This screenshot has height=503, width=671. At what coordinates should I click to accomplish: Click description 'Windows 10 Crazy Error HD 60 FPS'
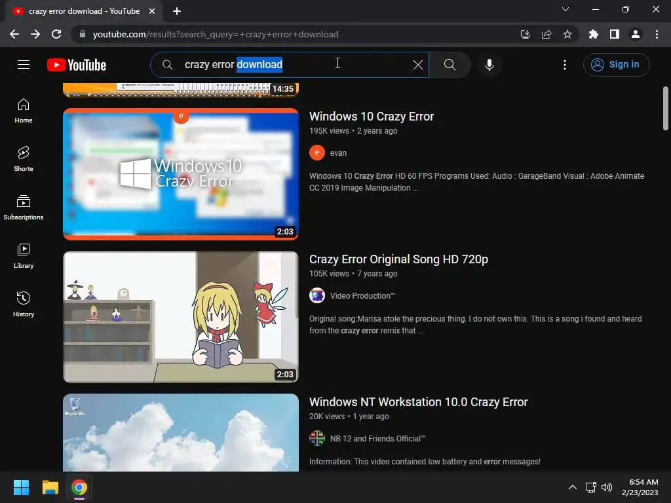[x=477, y=182]
